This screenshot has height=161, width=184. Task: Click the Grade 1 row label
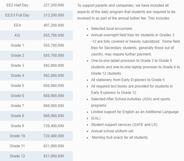pos(17,45)
